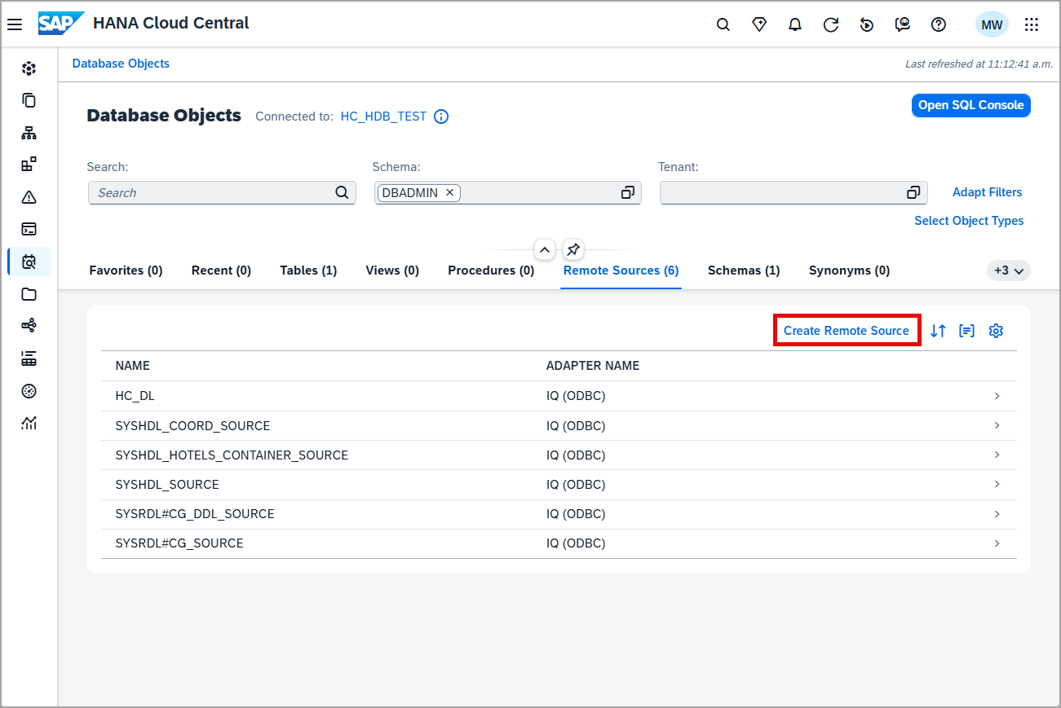
Task: Expand the +3 more tabs dropdown
Action: (1009, 270)
